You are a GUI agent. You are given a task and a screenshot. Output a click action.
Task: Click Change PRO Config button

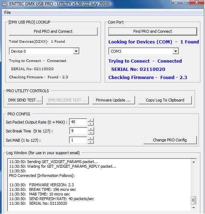point(170,140)
